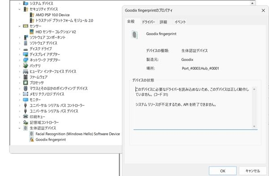Click the Goodix manufacturer value

click(x=187, y=60)
